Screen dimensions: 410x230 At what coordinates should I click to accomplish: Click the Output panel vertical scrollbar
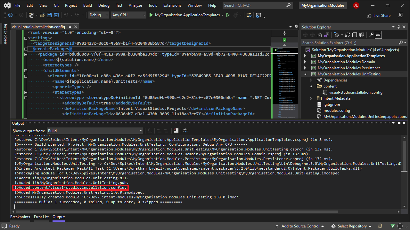pos(404,171)
